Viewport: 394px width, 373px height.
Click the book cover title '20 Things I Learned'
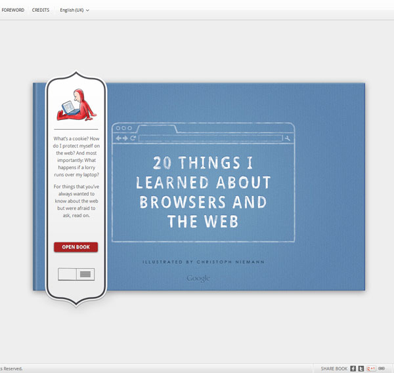(x=203, y=192)
